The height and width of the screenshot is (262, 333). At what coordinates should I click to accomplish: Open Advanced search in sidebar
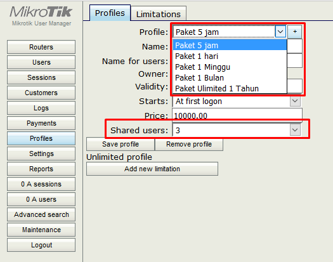point(41,214)
